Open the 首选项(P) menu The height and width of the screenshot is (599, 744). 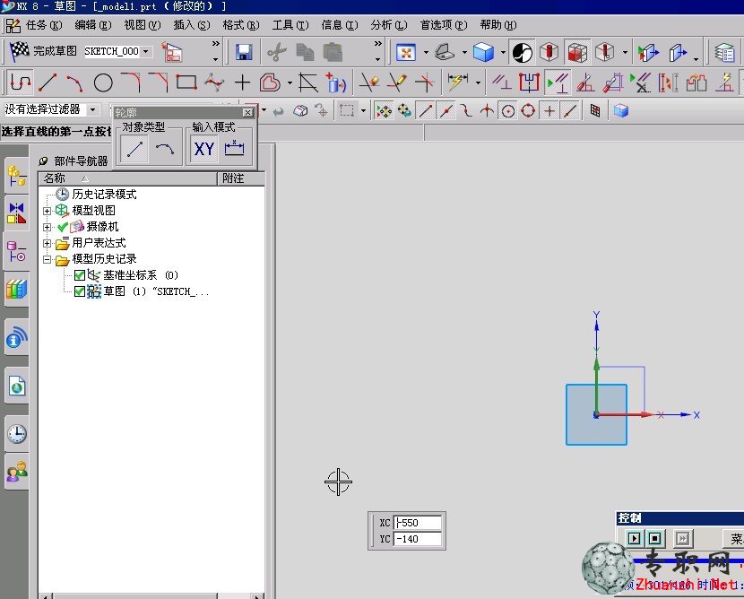444,25
